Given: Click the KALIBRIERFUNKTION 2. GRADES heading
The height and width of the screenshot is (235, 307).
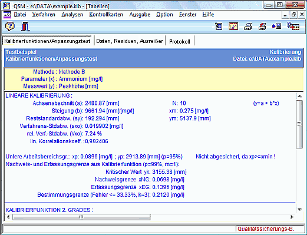Looking at the screenshot, I should click(49, 210).
